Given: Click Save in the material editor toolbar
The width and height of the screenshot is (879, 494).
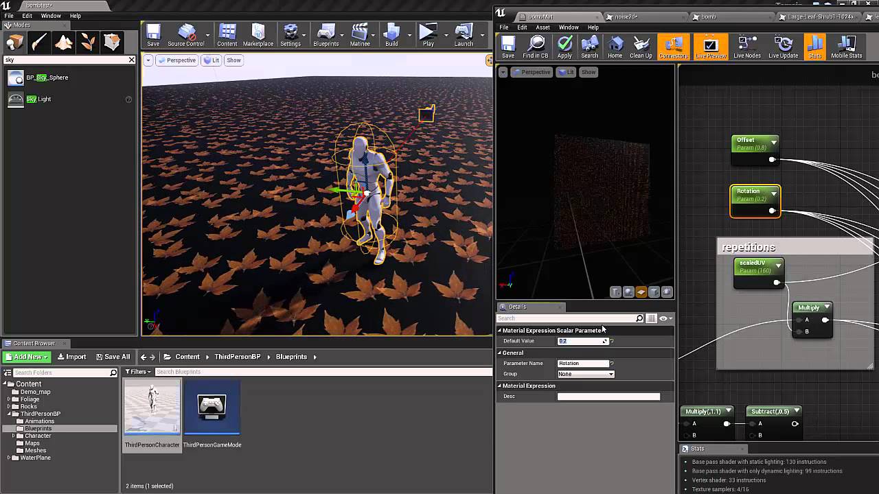Looking at the screenshot, I should click(508, 47).
